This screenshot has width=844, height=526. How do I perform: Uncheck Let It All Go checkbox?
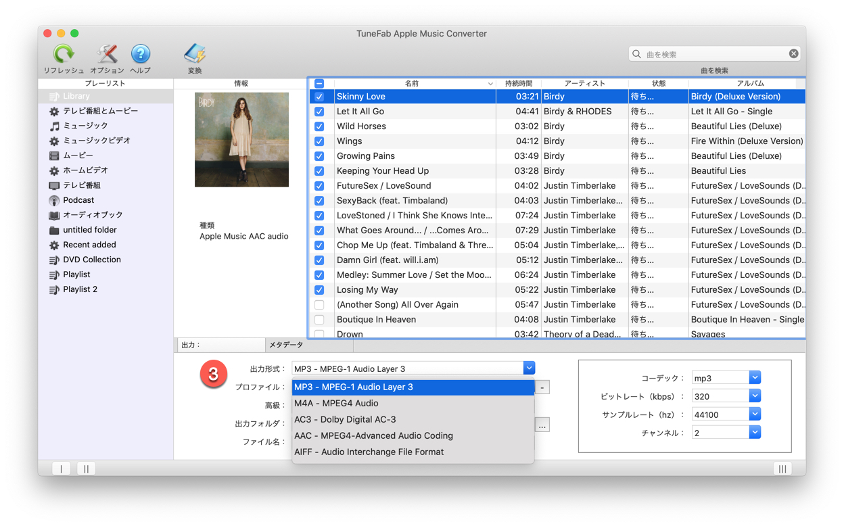pos(319,112)
